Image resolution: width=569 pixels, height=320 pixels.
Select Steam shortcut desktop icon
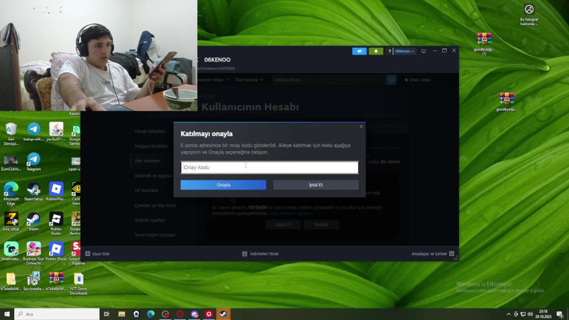click(33, 222)
